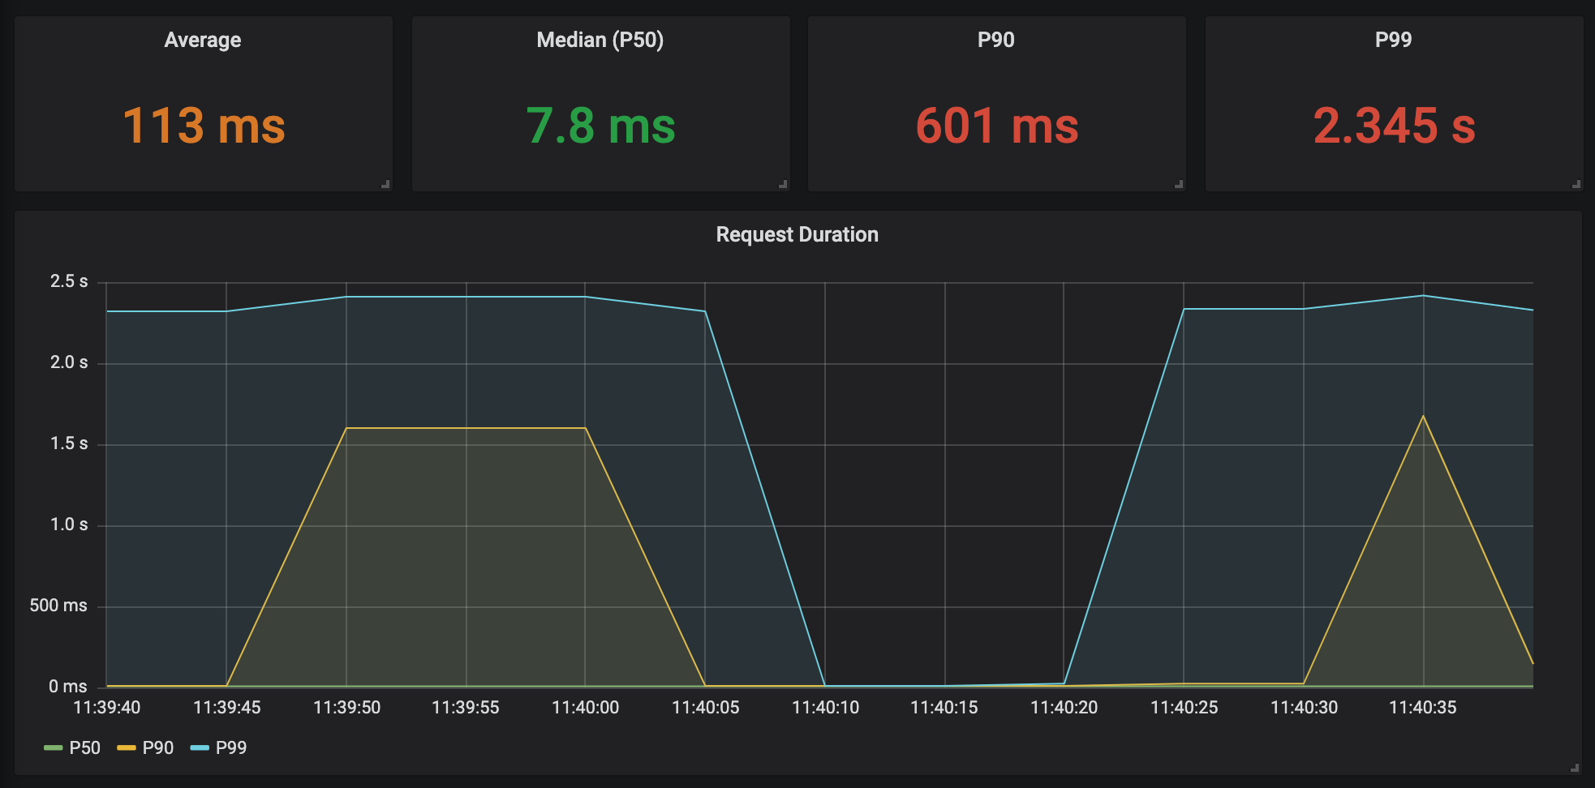Grab the P99 panel corner handle
Screen dimensions: 1595x788
[1576, 184]
